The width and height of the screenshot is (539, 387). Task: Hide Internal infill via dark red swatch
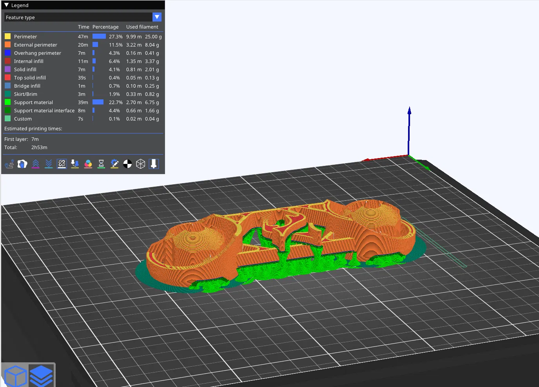pyautogui.click(x=7, y=61)
